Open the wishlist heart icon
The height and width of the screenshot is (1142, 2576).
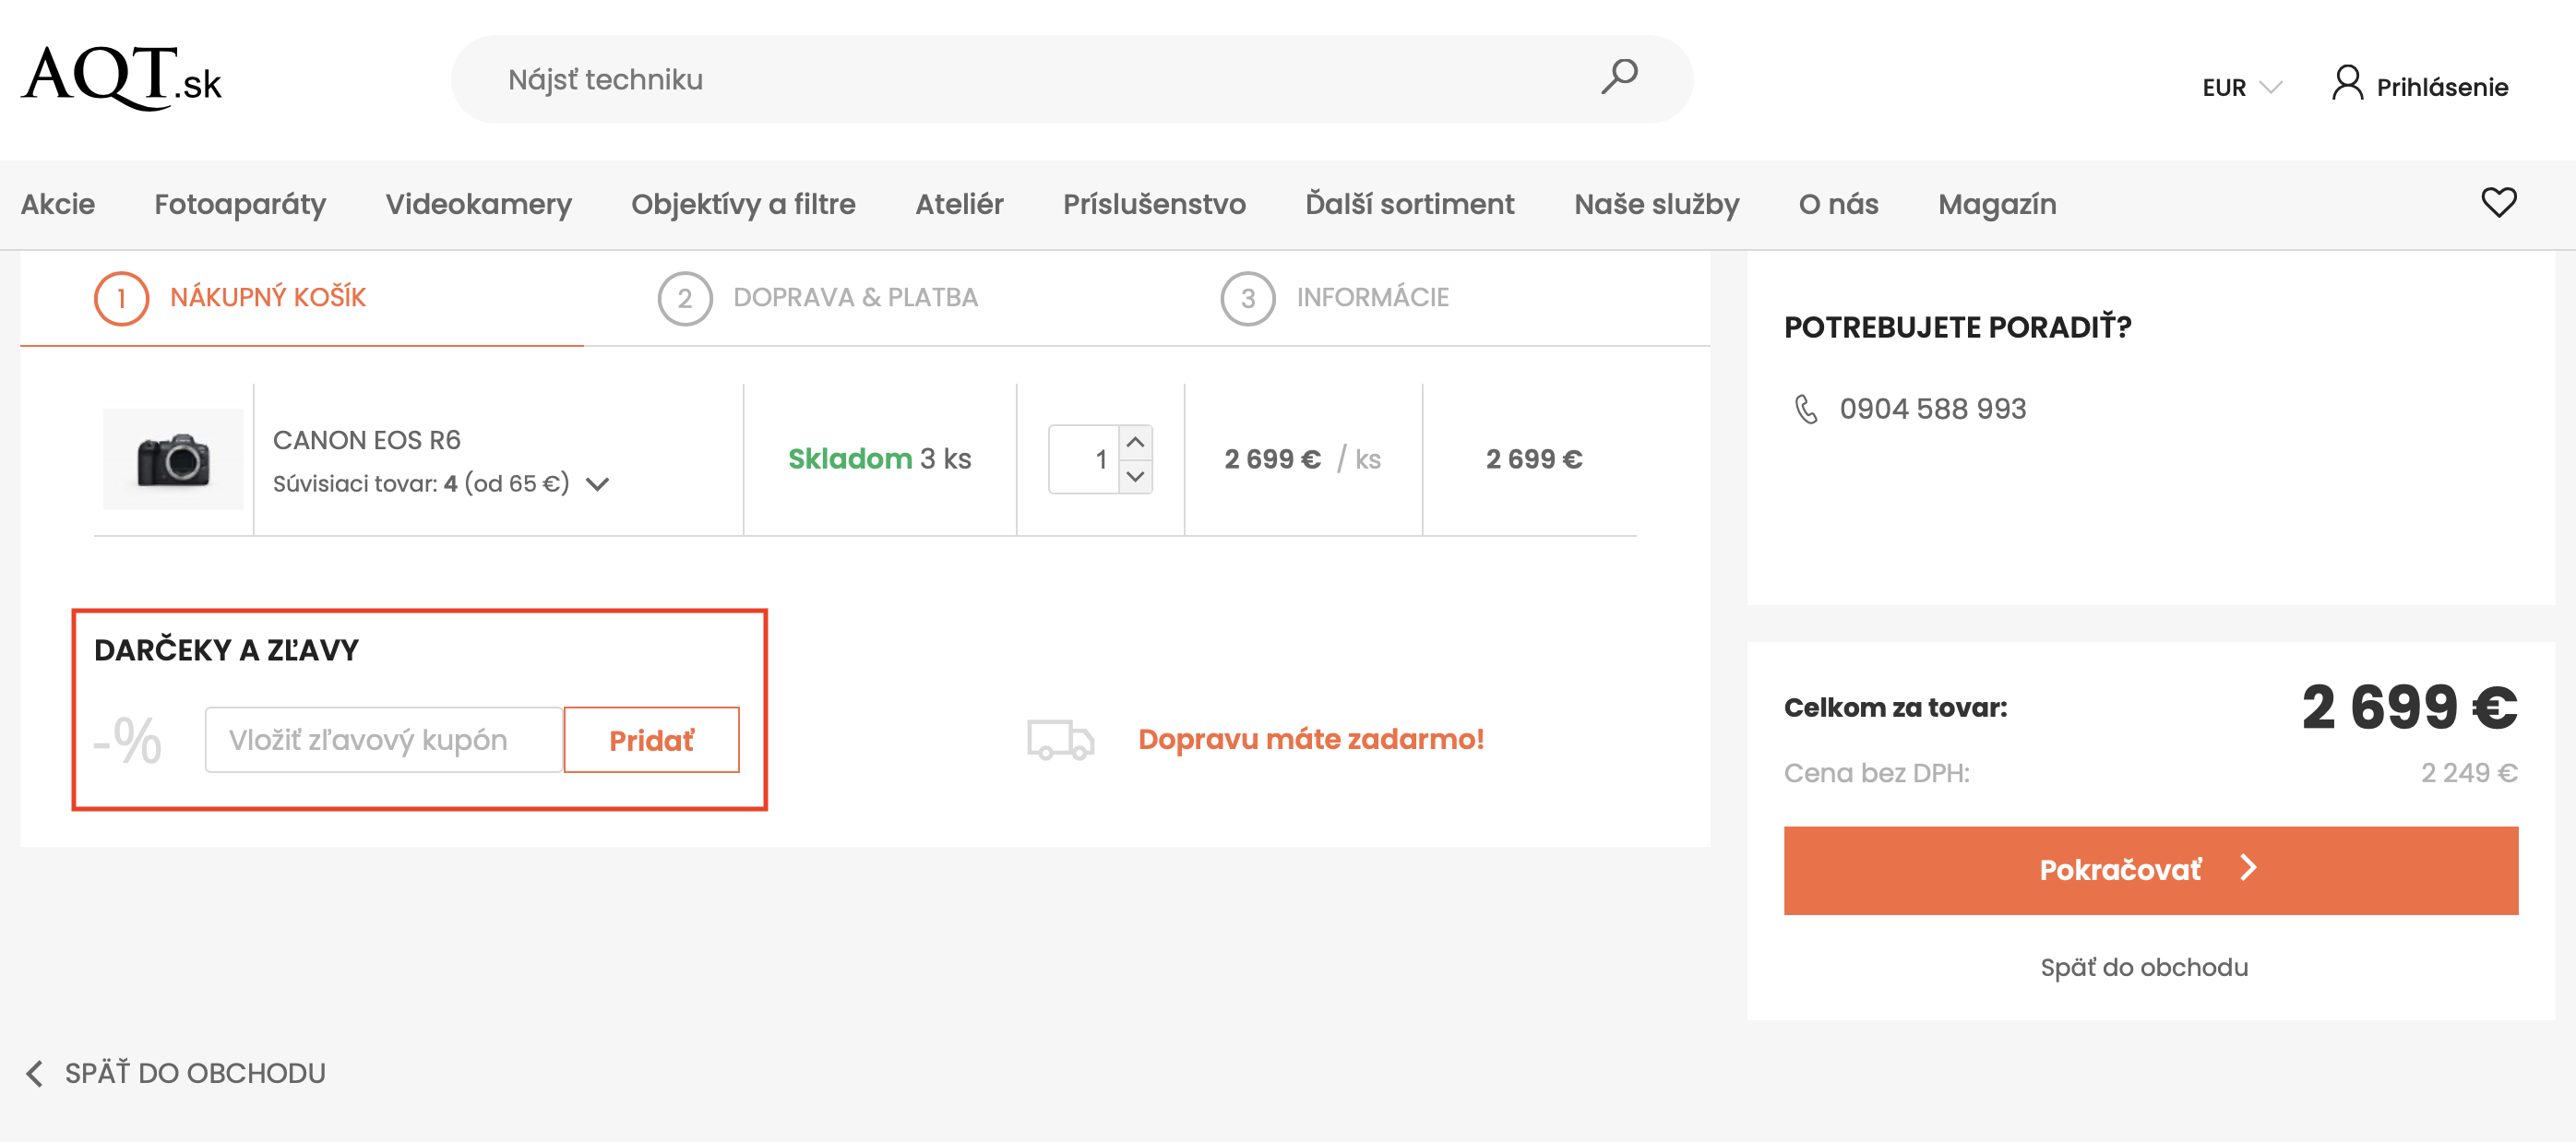(x=2498, y=203)
